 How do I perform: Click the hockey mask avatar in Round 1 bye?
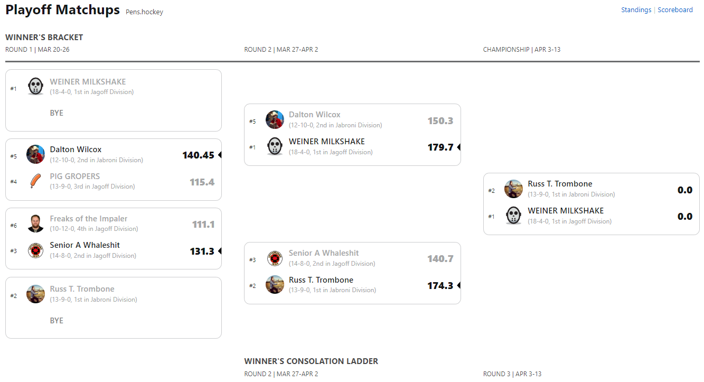tap(35, 86)
